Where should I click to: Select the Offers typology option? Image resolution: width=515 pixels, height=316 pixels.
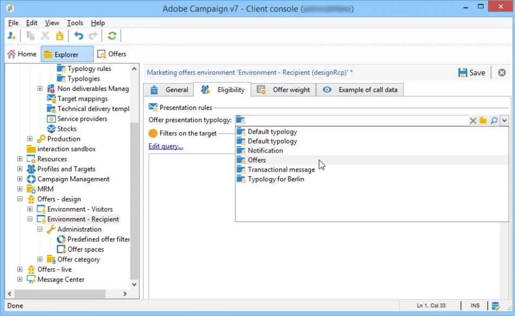pos(372,160)
